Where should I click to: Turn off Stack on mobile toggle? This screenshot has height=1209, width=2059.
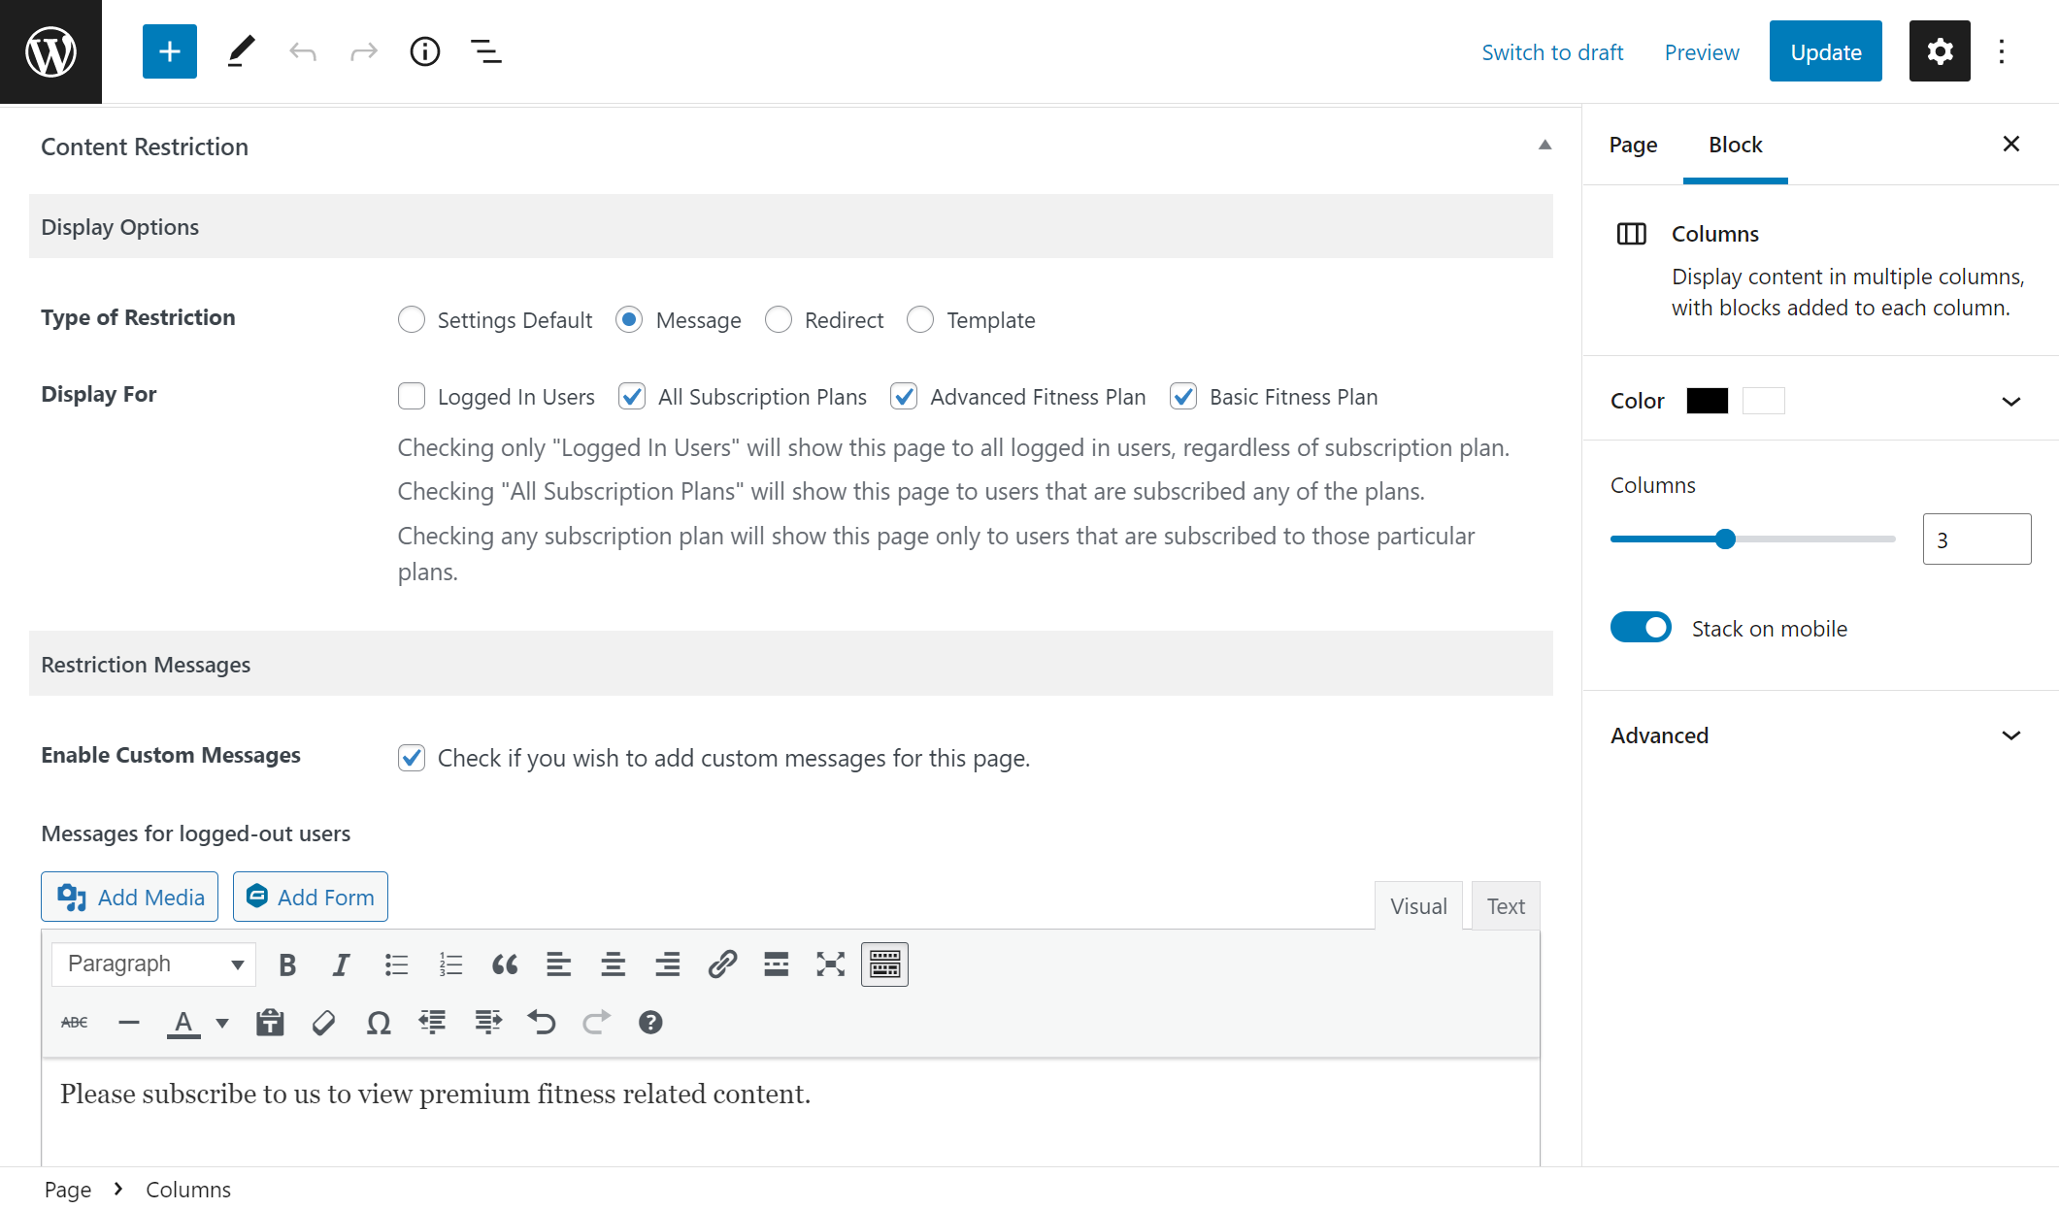click(1641, 628)
